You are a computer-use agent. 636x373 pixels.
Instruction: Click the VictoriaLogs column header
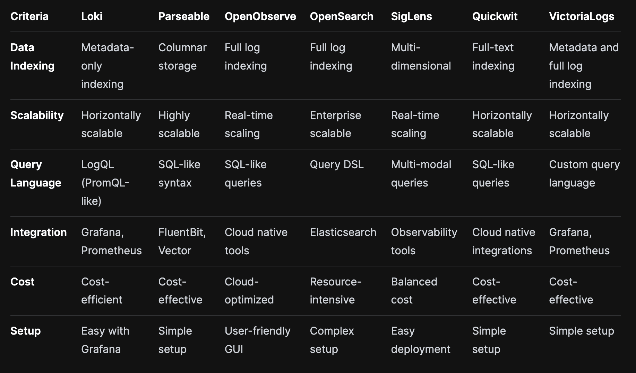pyautogui.click(x=582, y=16)
